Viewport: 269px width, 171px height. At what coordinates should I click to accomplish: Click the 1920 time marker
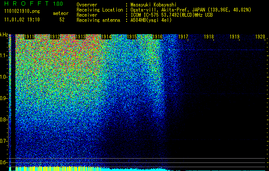click(260, 37)
